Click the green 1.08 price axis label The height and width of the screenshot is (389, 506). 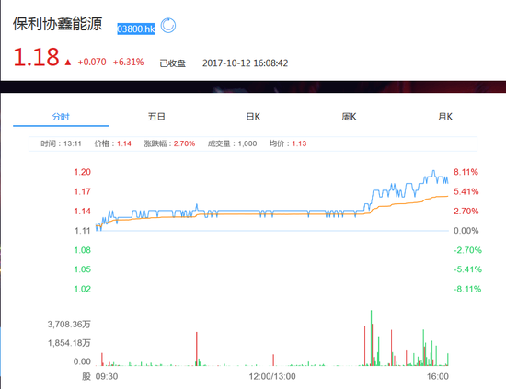pyautogui.click(x=82, y=250)
